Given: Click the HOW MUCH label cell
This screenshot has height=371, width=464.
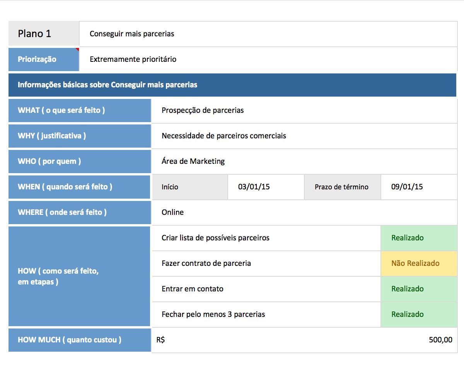Looking at the screenshot, I should [x=79, y=340].
